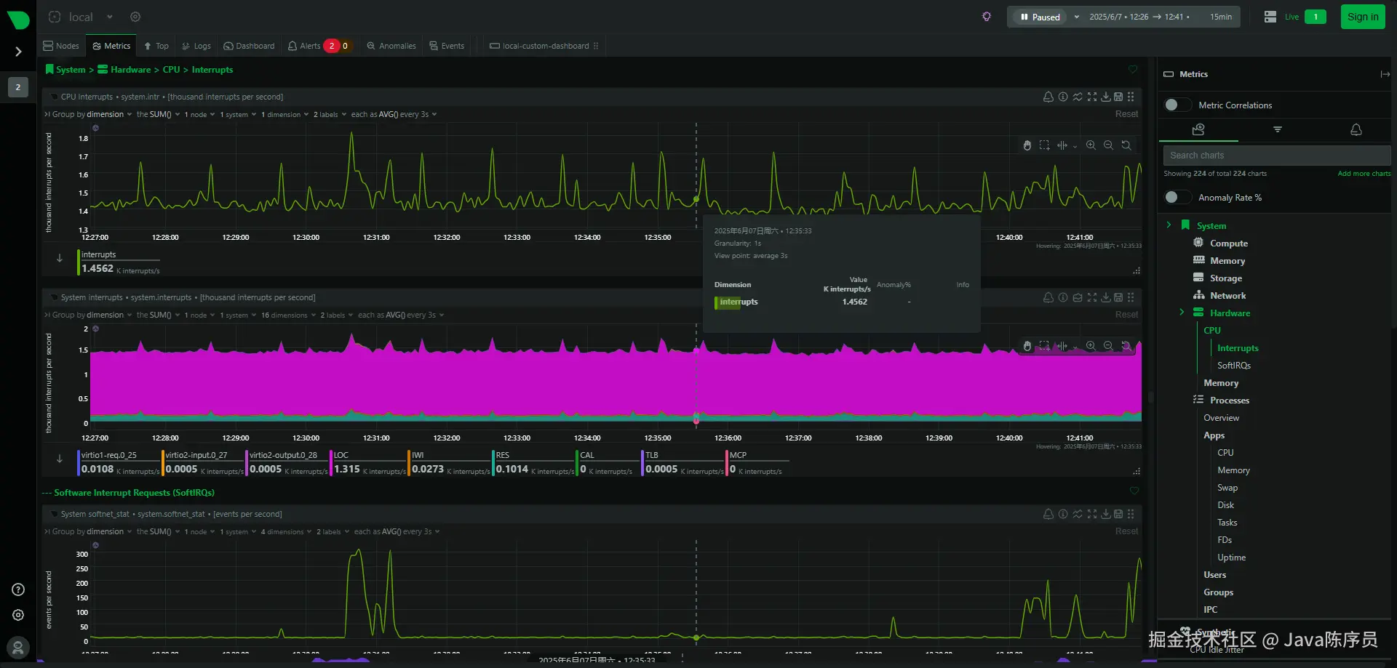The image size is (1397, 668).
Task: Toggle the Paused playback button
Action: click(1040, 17)
